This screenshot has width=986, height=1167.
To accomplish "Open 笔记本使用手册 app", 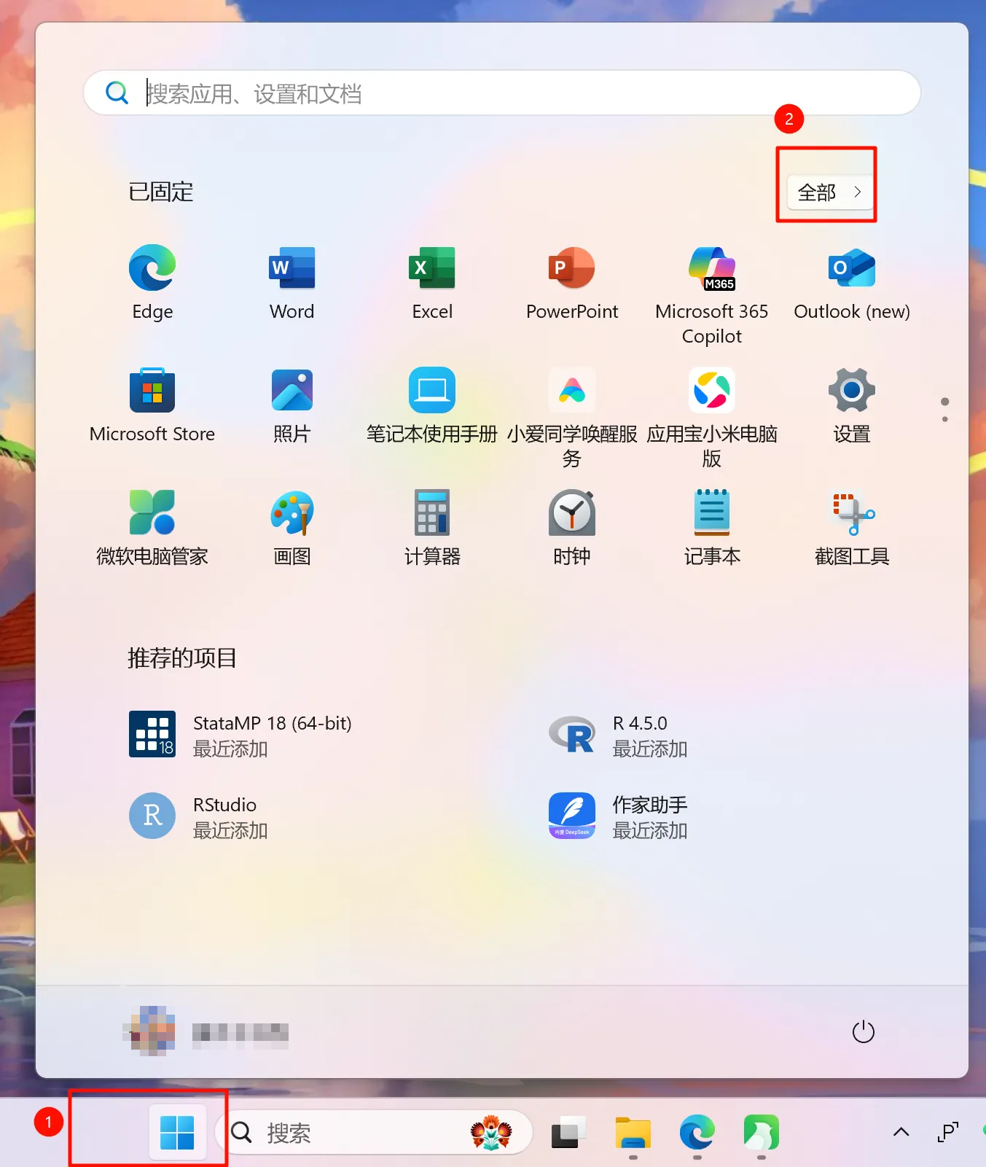I will pyautogui.click(x=432, y=406).
